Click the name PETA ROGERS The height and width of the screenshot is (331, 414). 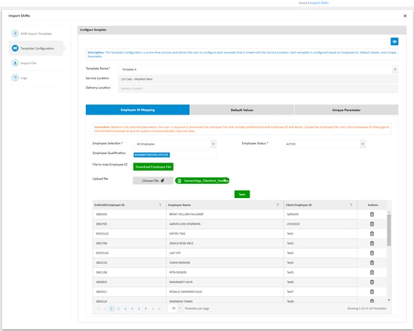click(178, 272)
